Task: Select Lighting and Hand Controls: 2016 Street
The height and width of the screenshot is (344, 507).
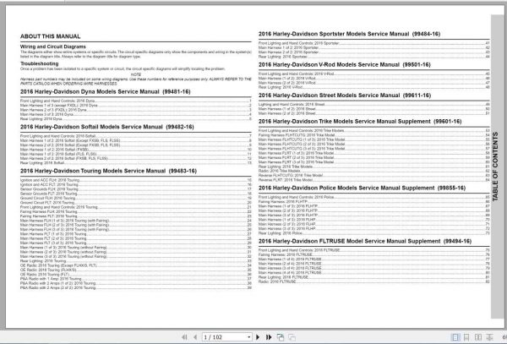Action: point(374,105)
